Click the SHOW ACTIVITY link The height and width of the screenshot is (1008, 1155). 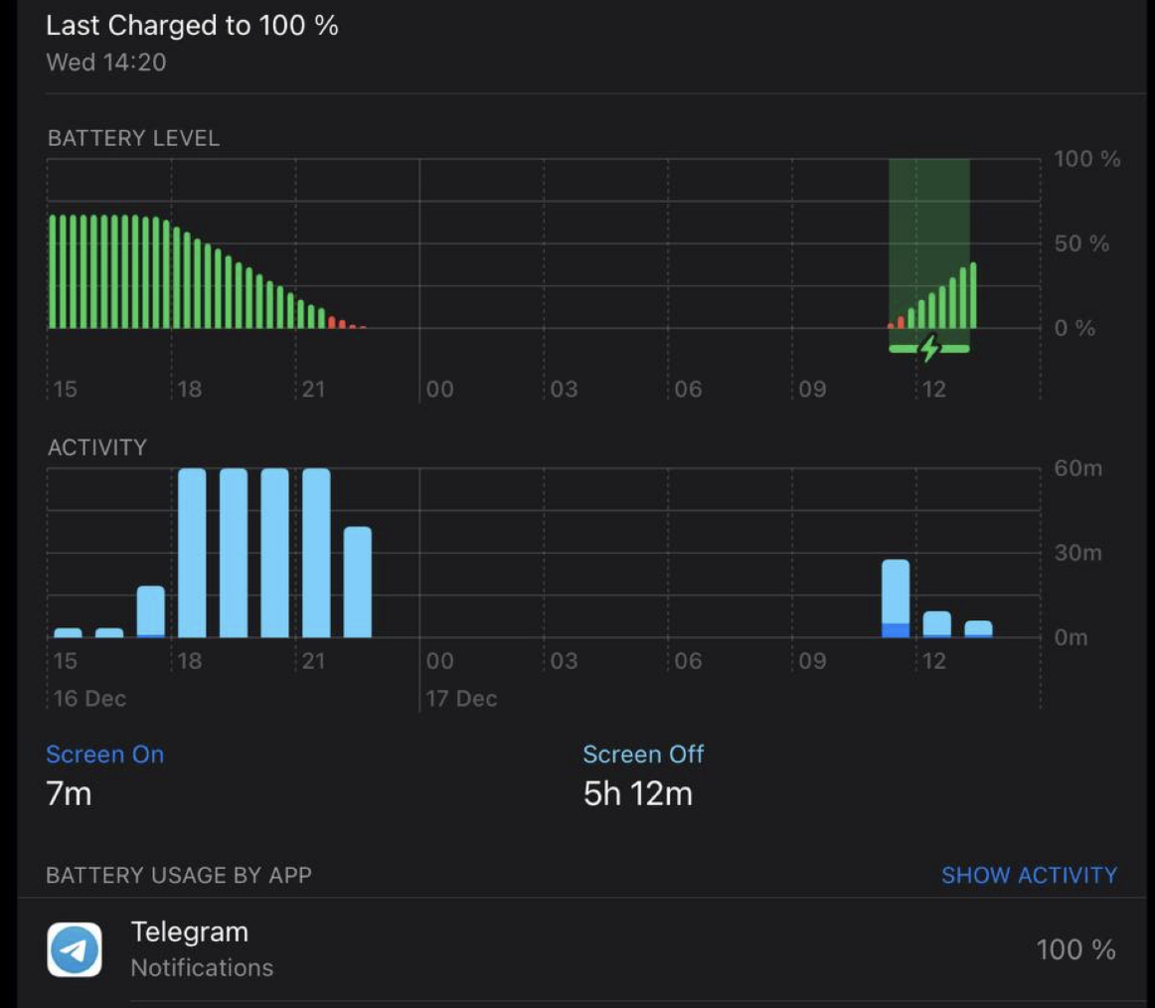click(1029, 876)
